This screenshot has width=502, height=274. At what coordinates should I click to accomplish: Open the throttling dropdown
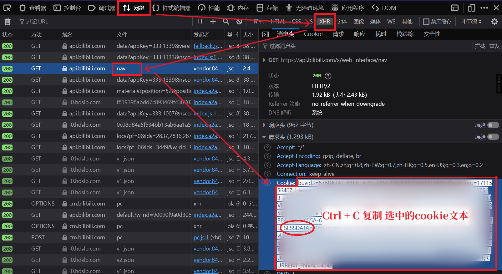472,22
